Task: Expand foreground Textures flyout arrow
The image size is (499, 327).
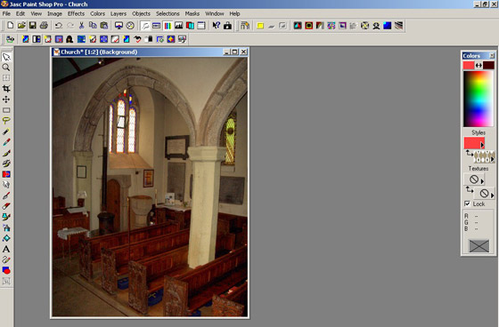Action: click(x=482, y=181)
